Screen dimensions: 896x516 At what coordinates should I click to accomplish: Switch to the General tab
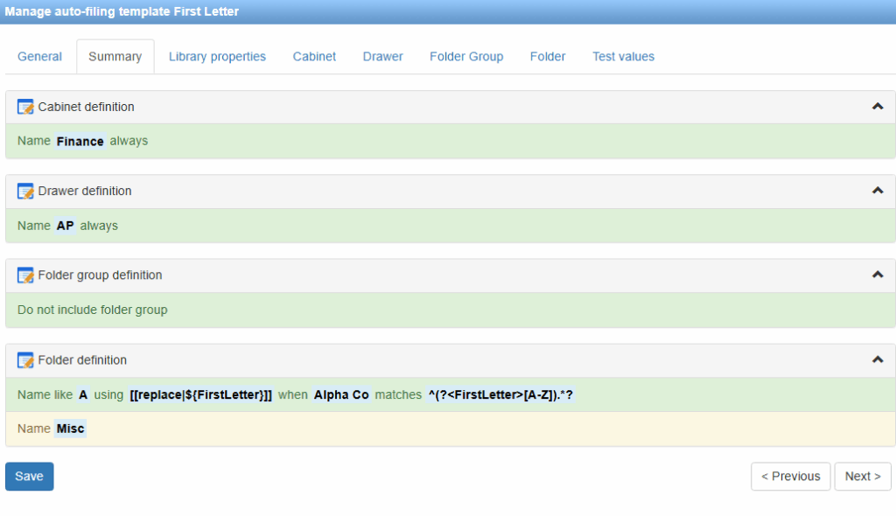pos(40,57)
